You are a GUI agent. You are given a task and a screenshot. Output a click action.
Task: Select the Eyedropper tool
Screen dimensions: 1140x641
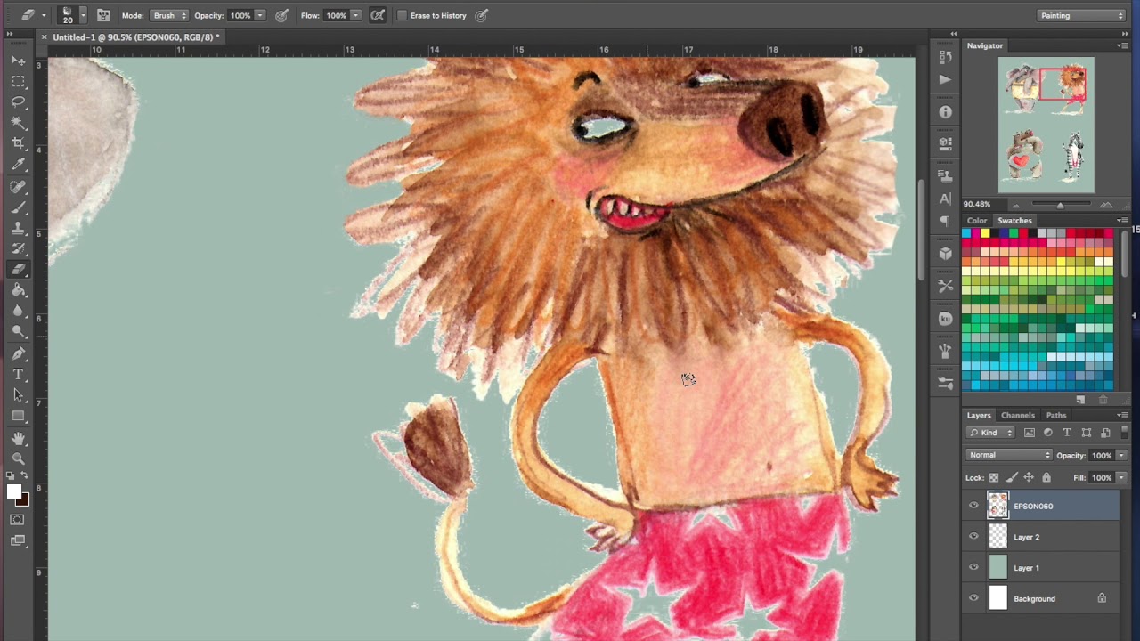pyautogui.click(x=18, y=165)
